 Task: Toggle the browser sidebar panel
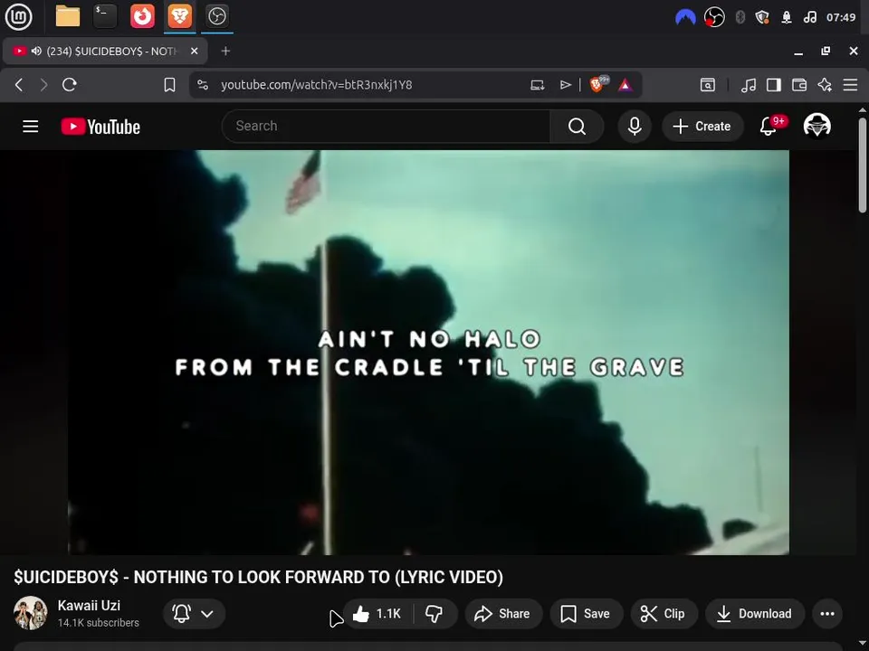[x=774, y=85]
